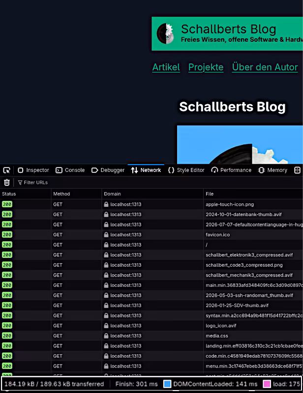
Task: Select 2026-01-25-SDV-thumb.avif request
Action: tap(151, 305)
